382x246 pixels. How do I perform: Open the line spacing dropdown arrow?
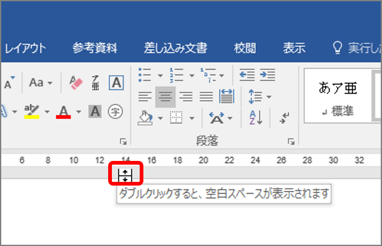(x=269, y=97)
